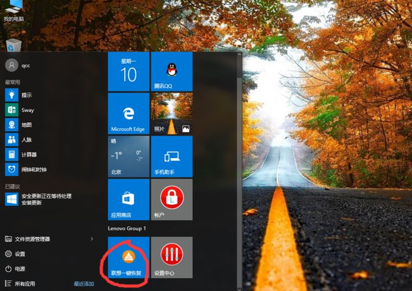Click the 最近添加 link
Screen dimensions: 412x291
tap(84, 284)
